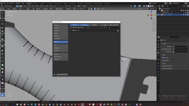Open the Tool tab in Properties editor
The width and height of the screenshot is (189, 106).
[158, 41]
